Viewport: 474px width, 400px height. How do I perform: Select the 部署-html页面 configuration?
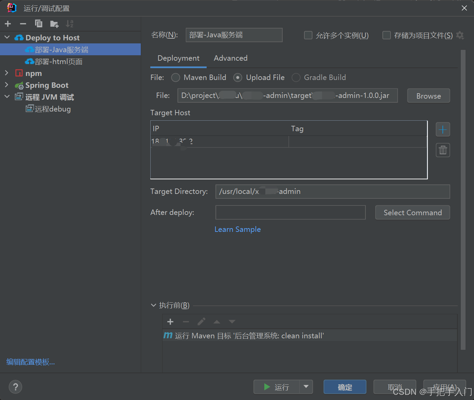click(58, 61)
